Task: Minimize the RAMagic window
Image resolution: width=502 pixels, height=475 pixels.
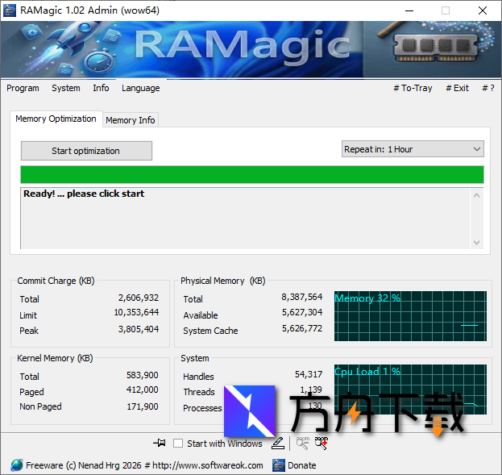Action: pos(409,10)
